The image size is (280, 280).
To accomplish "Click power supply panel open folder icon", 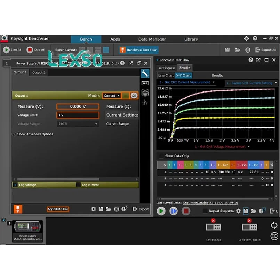I will tap(109, 209).
